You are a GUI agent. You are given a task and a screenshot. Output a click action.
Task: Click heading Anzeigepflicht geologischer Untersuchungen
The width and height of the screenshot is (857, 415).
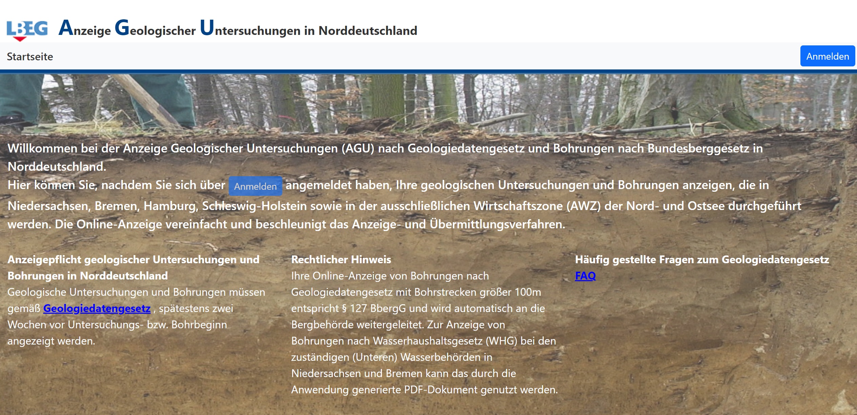coord(134,268)
